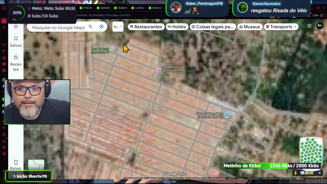Expand the map tools double-chevron
Viewport: 327px width, 184px height.
pyautogui.click(x=319, y=173)
